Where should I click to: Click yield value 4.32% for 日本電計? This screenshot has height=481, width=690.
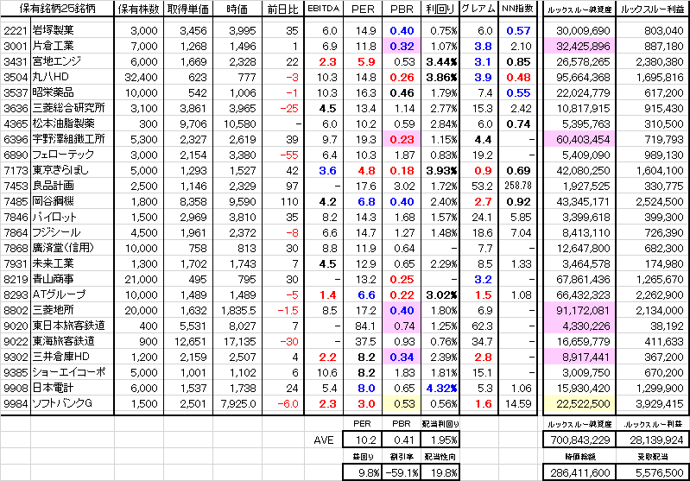pos(440,388)
